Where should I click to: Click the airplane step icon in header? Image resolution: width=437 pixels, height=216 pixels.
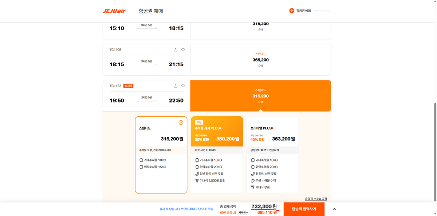point(292,11)
